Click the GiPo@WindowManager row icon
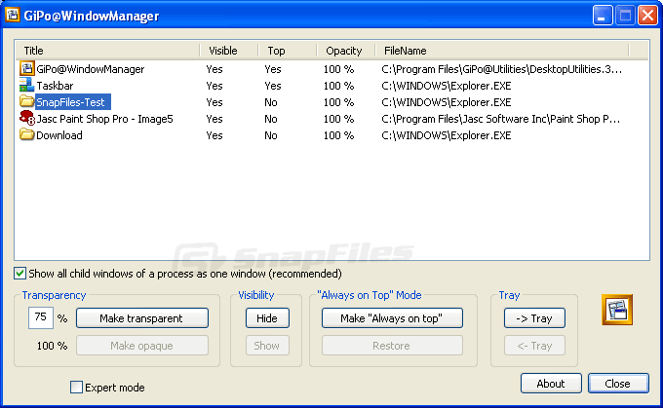The image size is (663, 408). click(x=26, y=68)
